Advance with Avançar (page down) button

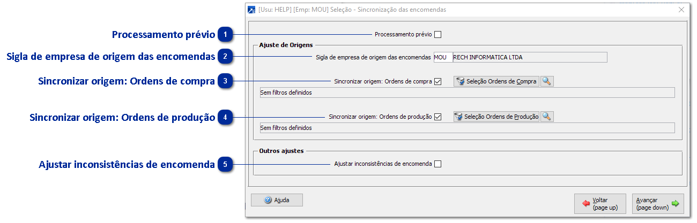(657, 203)
